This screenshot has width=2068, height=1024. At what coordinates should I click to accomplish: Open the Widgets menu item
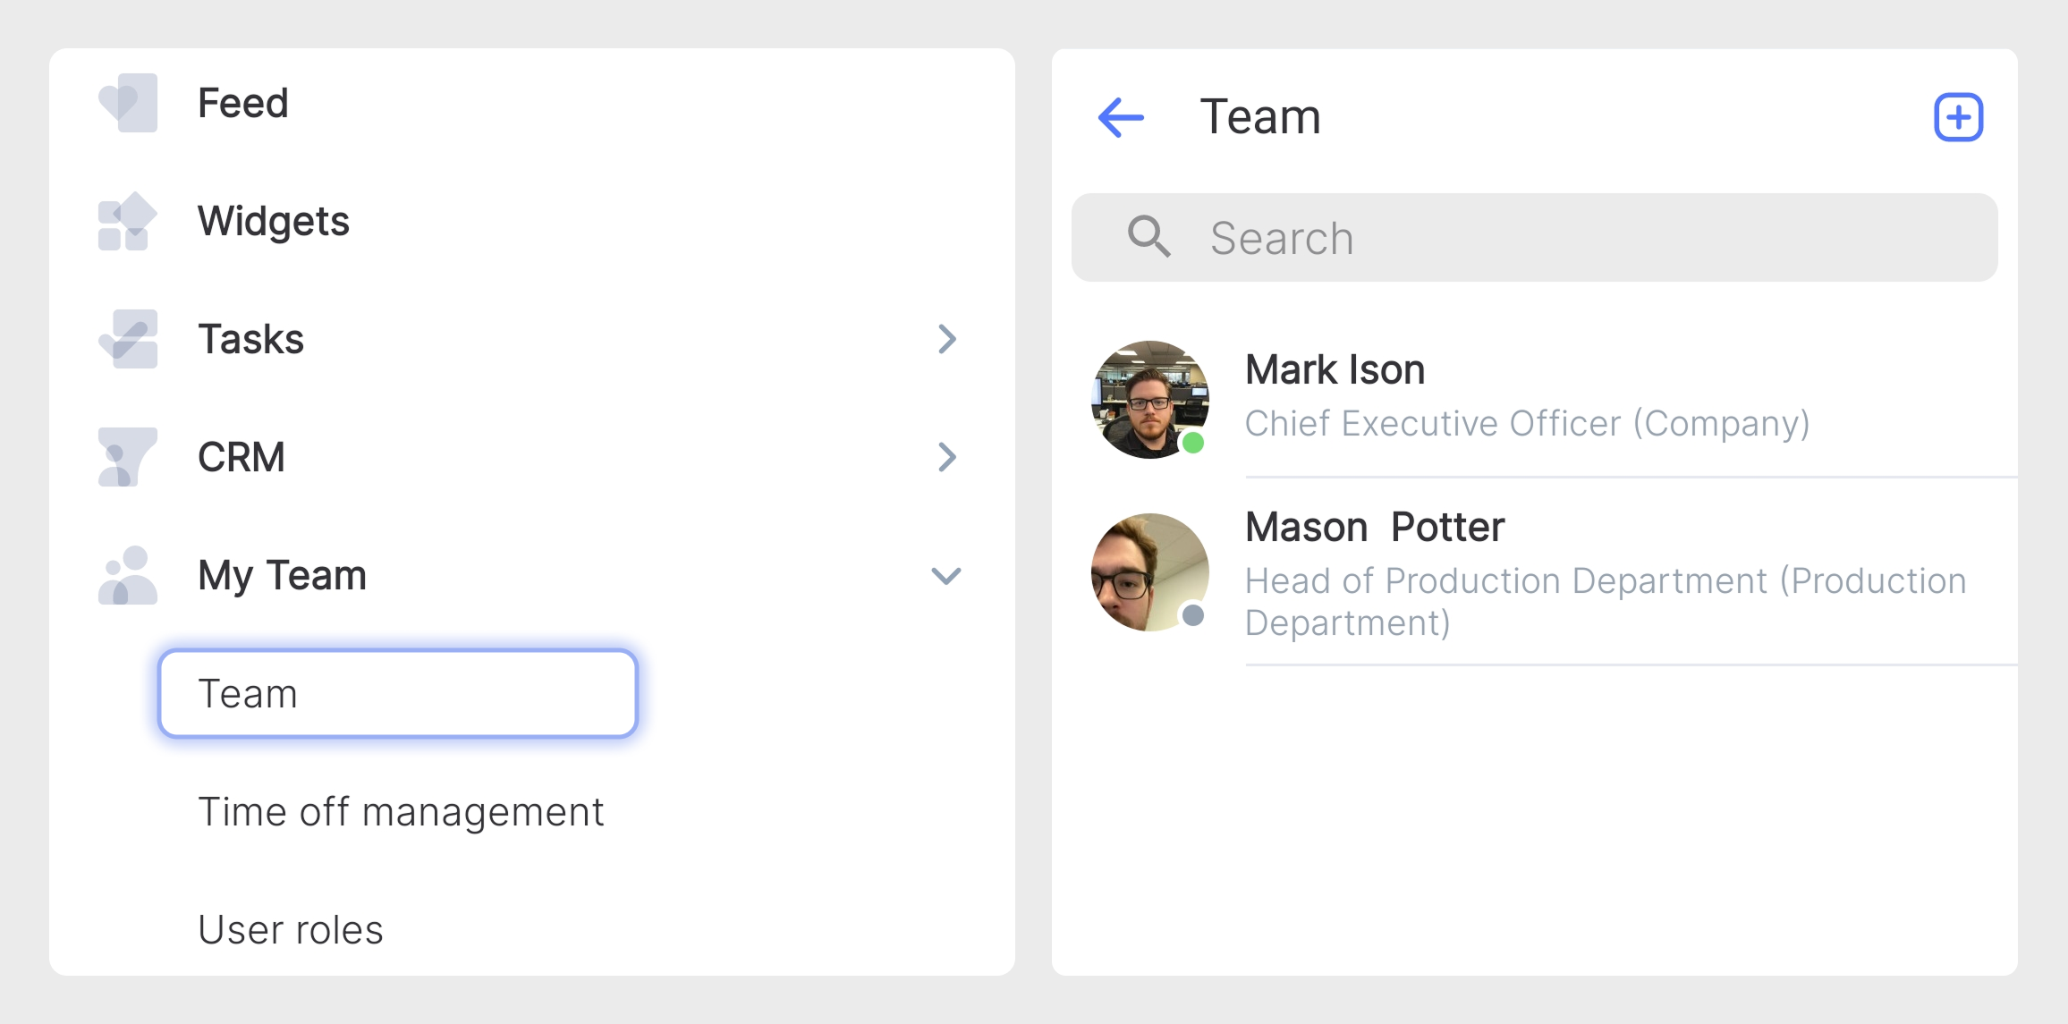(273, 221)
